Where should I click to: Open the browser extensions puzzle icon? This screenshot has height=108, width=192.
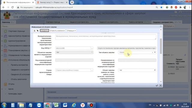click(x=180, y=7)
